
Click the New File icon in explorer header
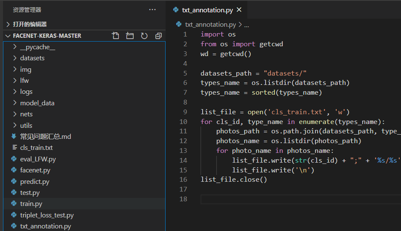(115, 36)
